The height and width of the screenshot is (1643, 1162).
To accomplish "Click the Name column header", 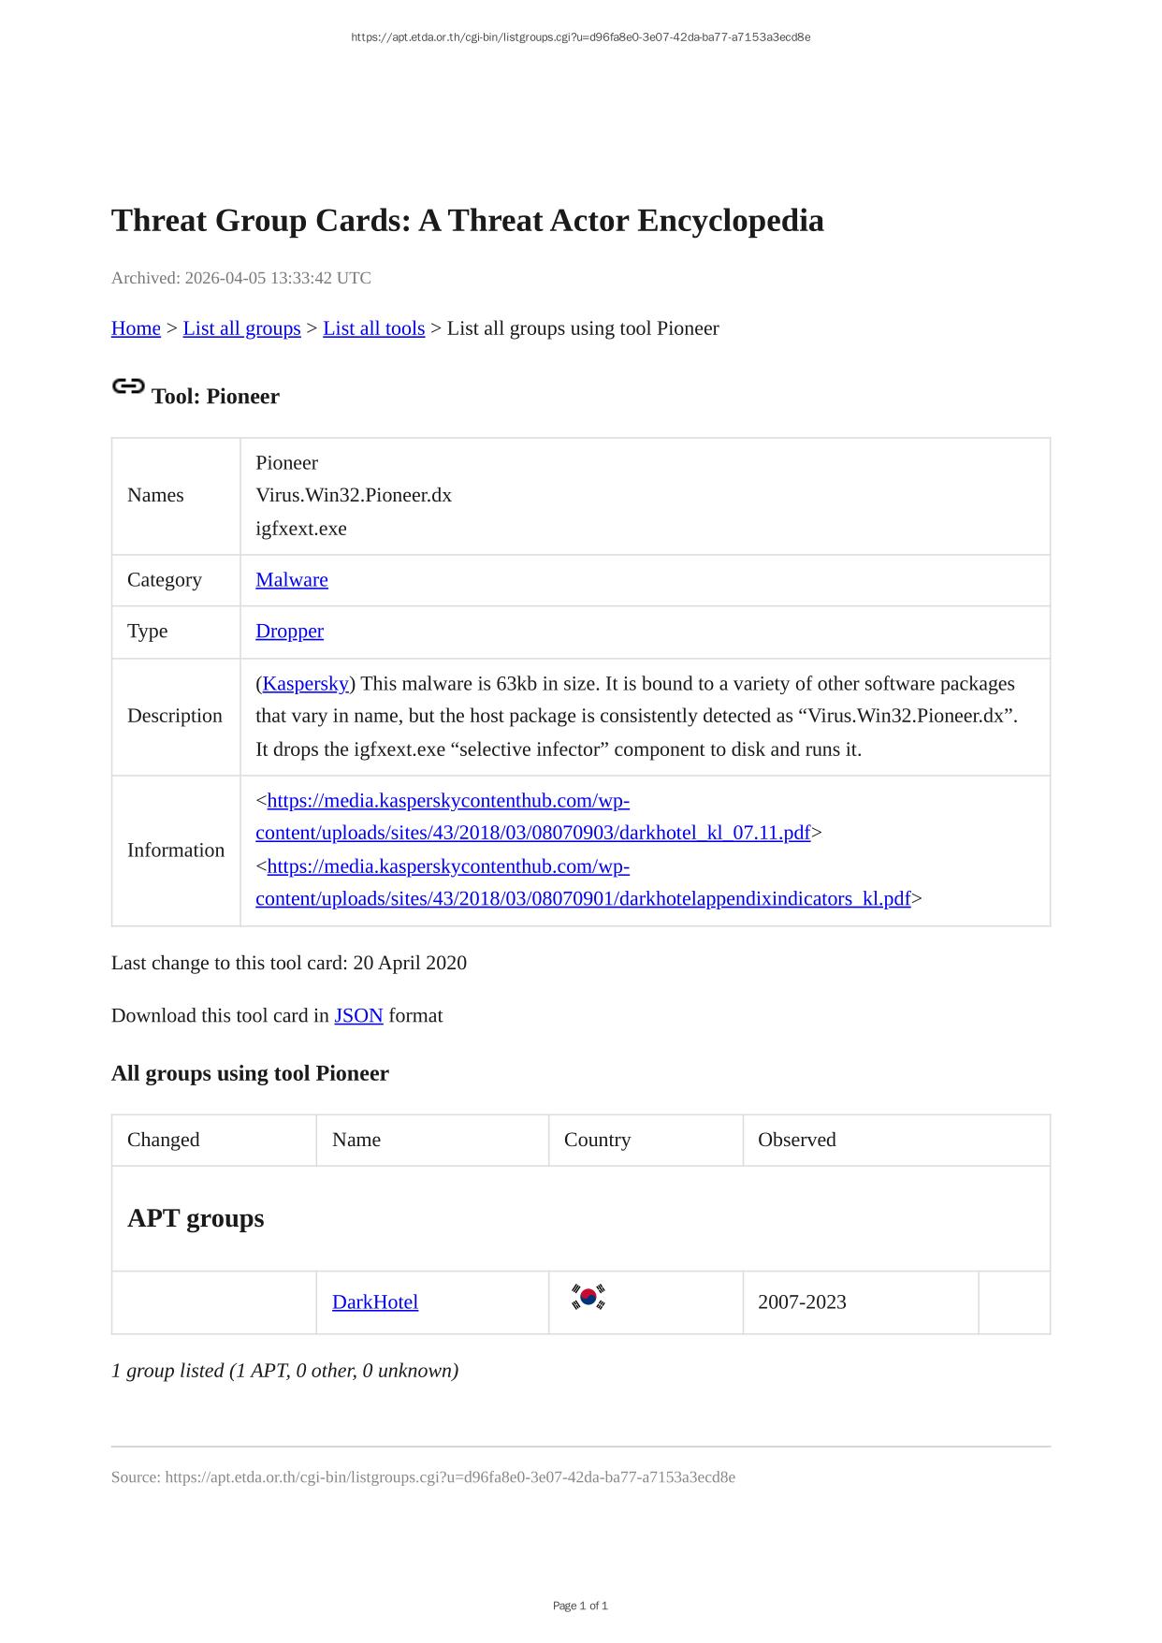I will pyautogui.click(x=356, y=1140).
